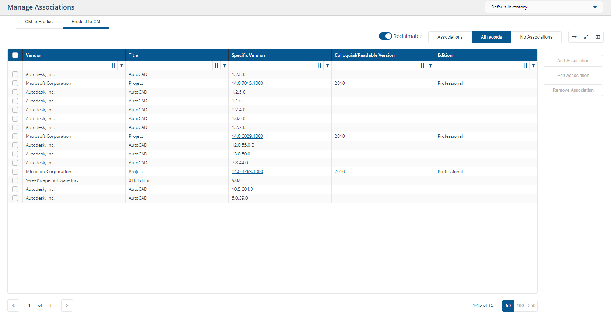The width and height of the screenshot is (611, 319).
Task: Click the Edition column filter icon
Action: (x=533, y=66)
